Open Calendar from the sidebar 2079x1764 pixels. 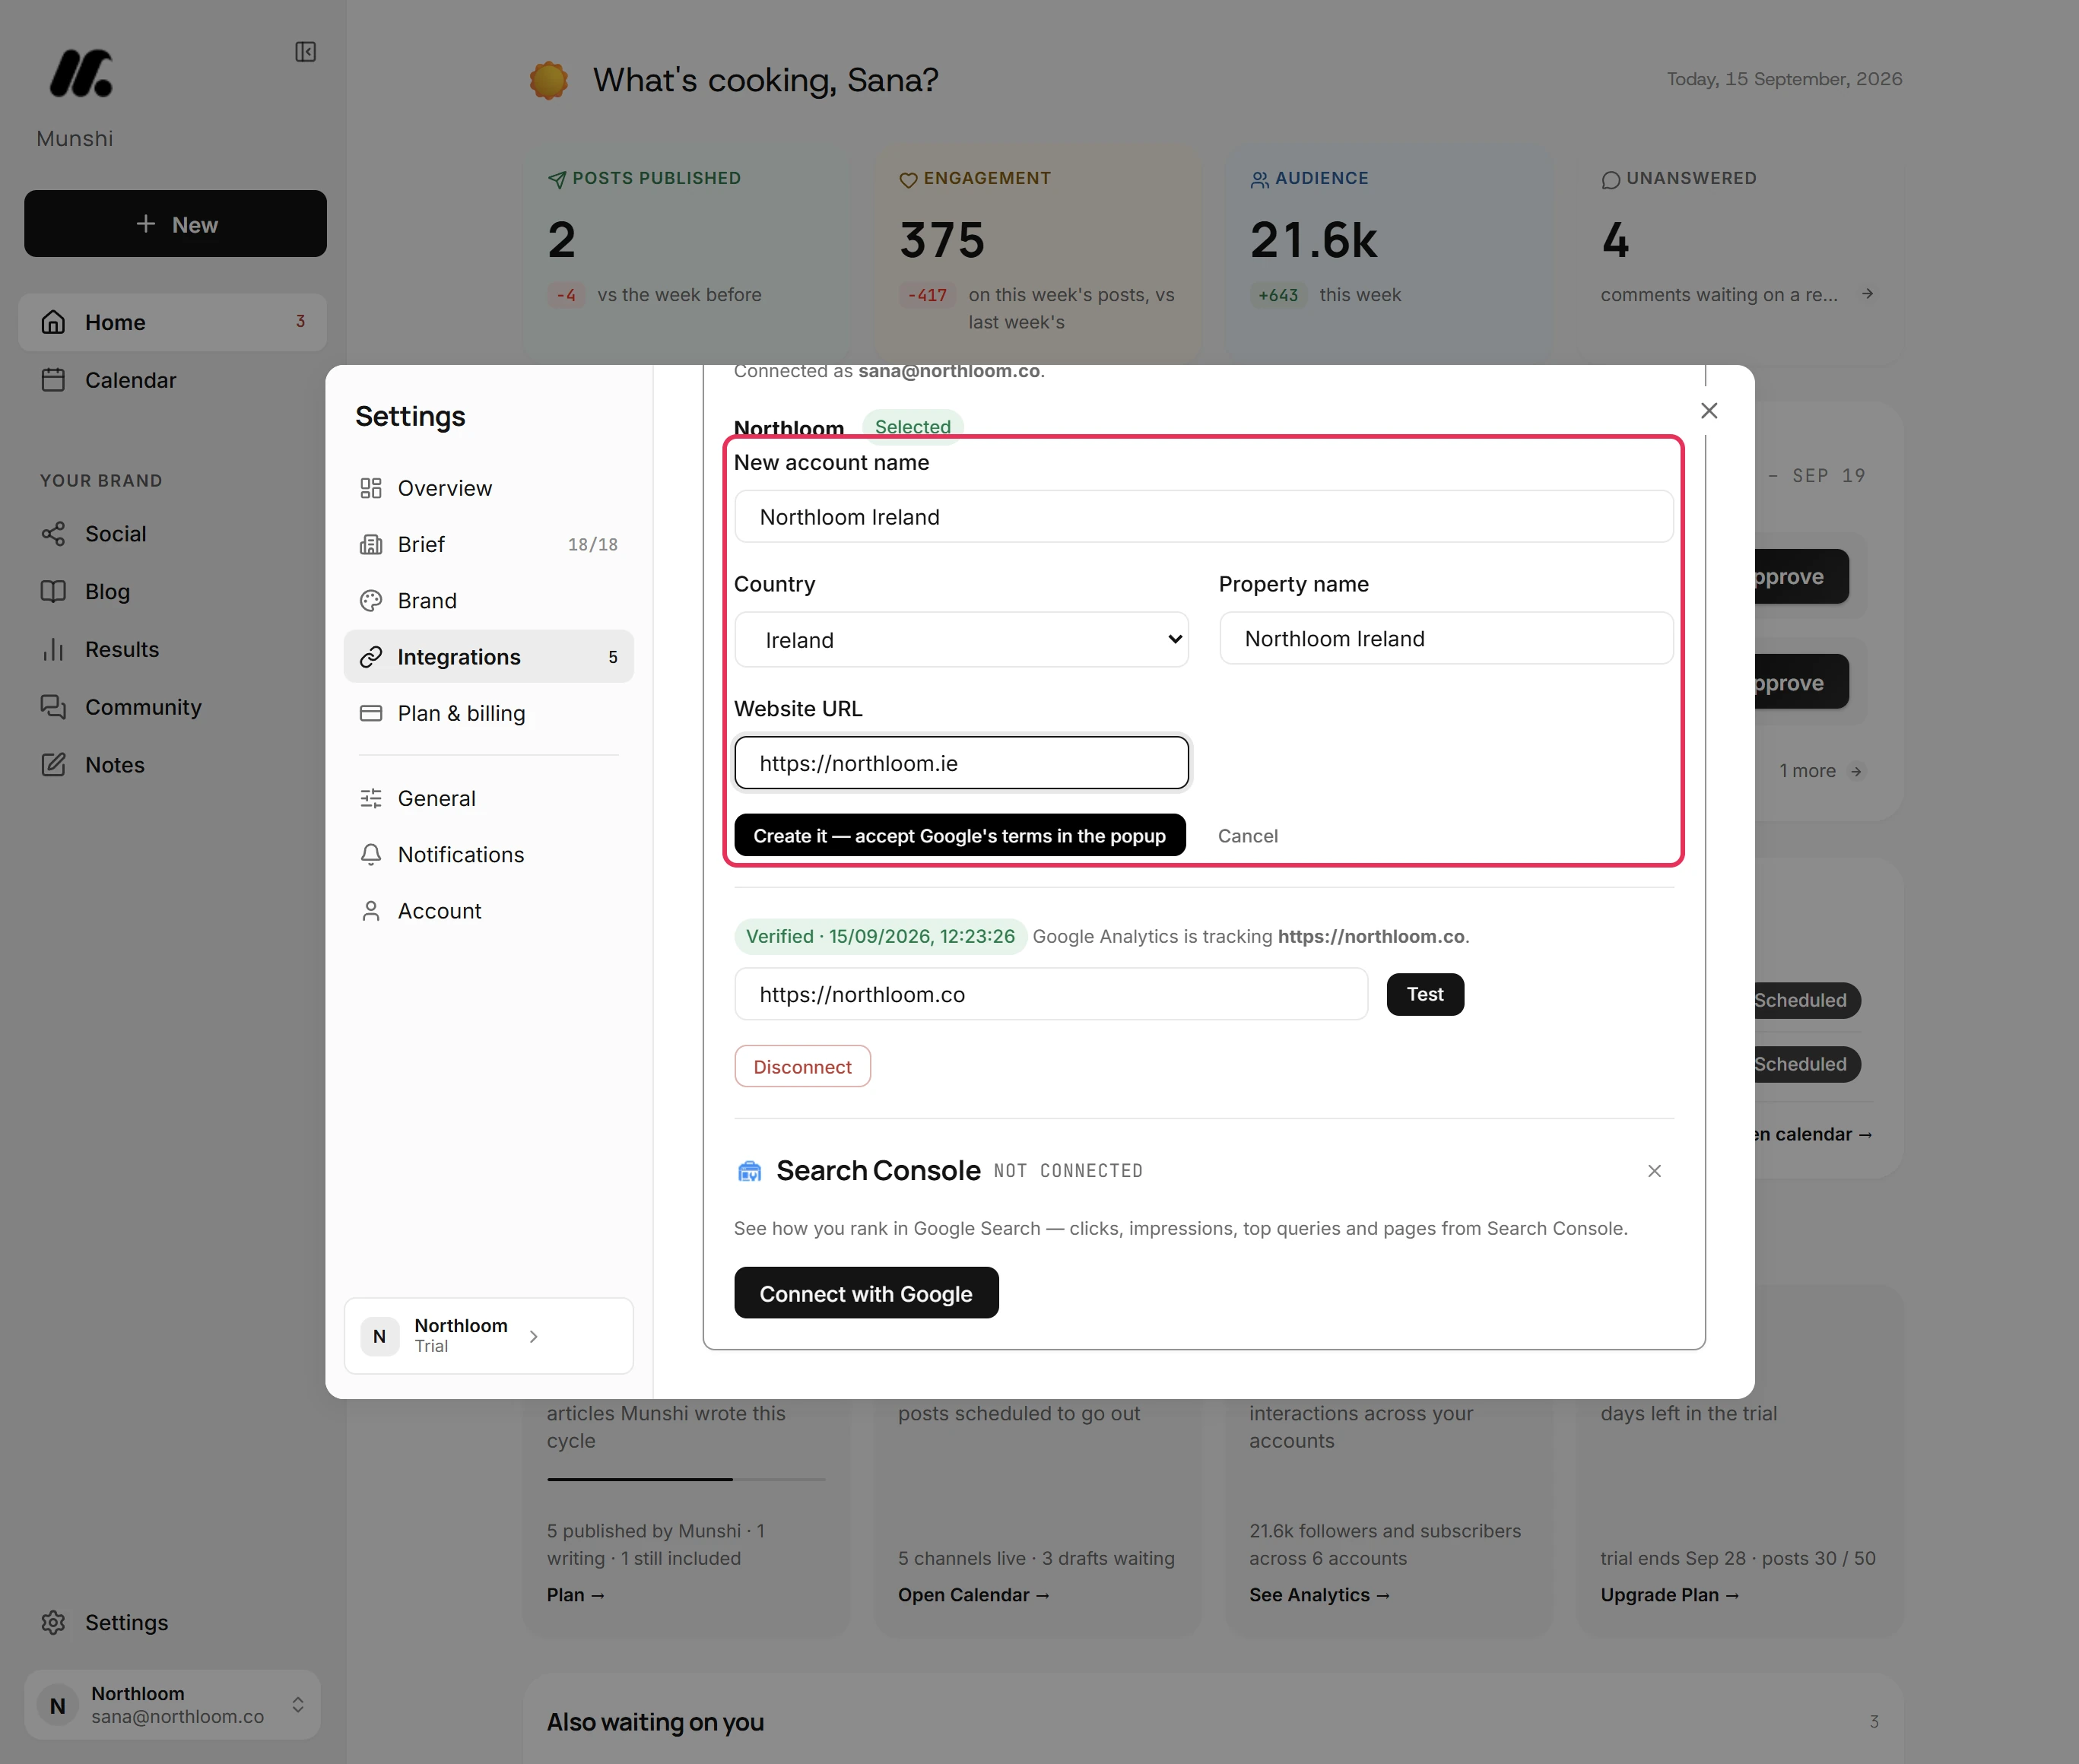pos(173,380)
